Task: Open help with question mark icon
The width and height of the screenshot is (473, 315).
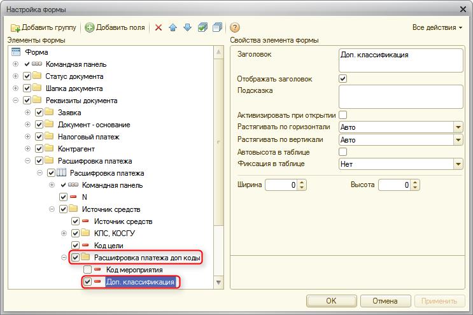Action: pyautogui.click(x=235, y=28)
